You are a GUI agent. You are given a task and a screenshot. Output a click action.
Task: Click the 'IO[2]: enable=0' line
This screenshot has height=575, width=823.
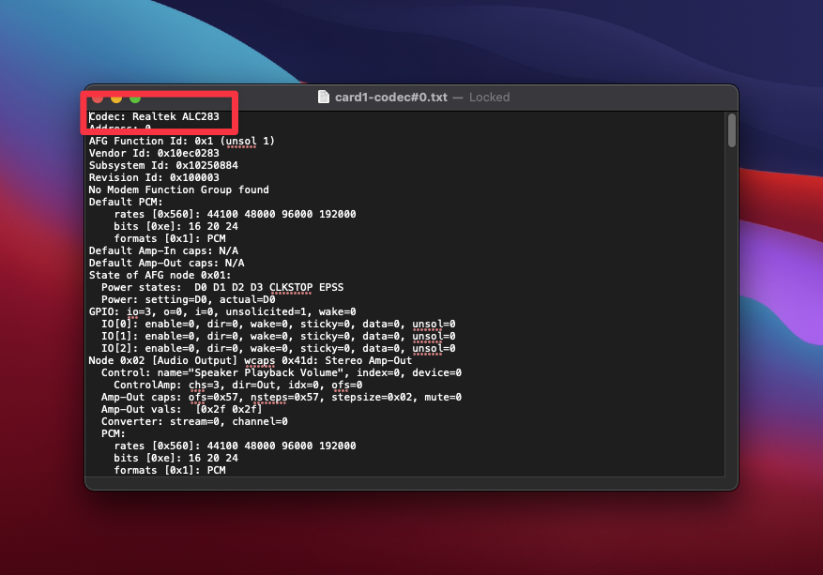(278, 348)
